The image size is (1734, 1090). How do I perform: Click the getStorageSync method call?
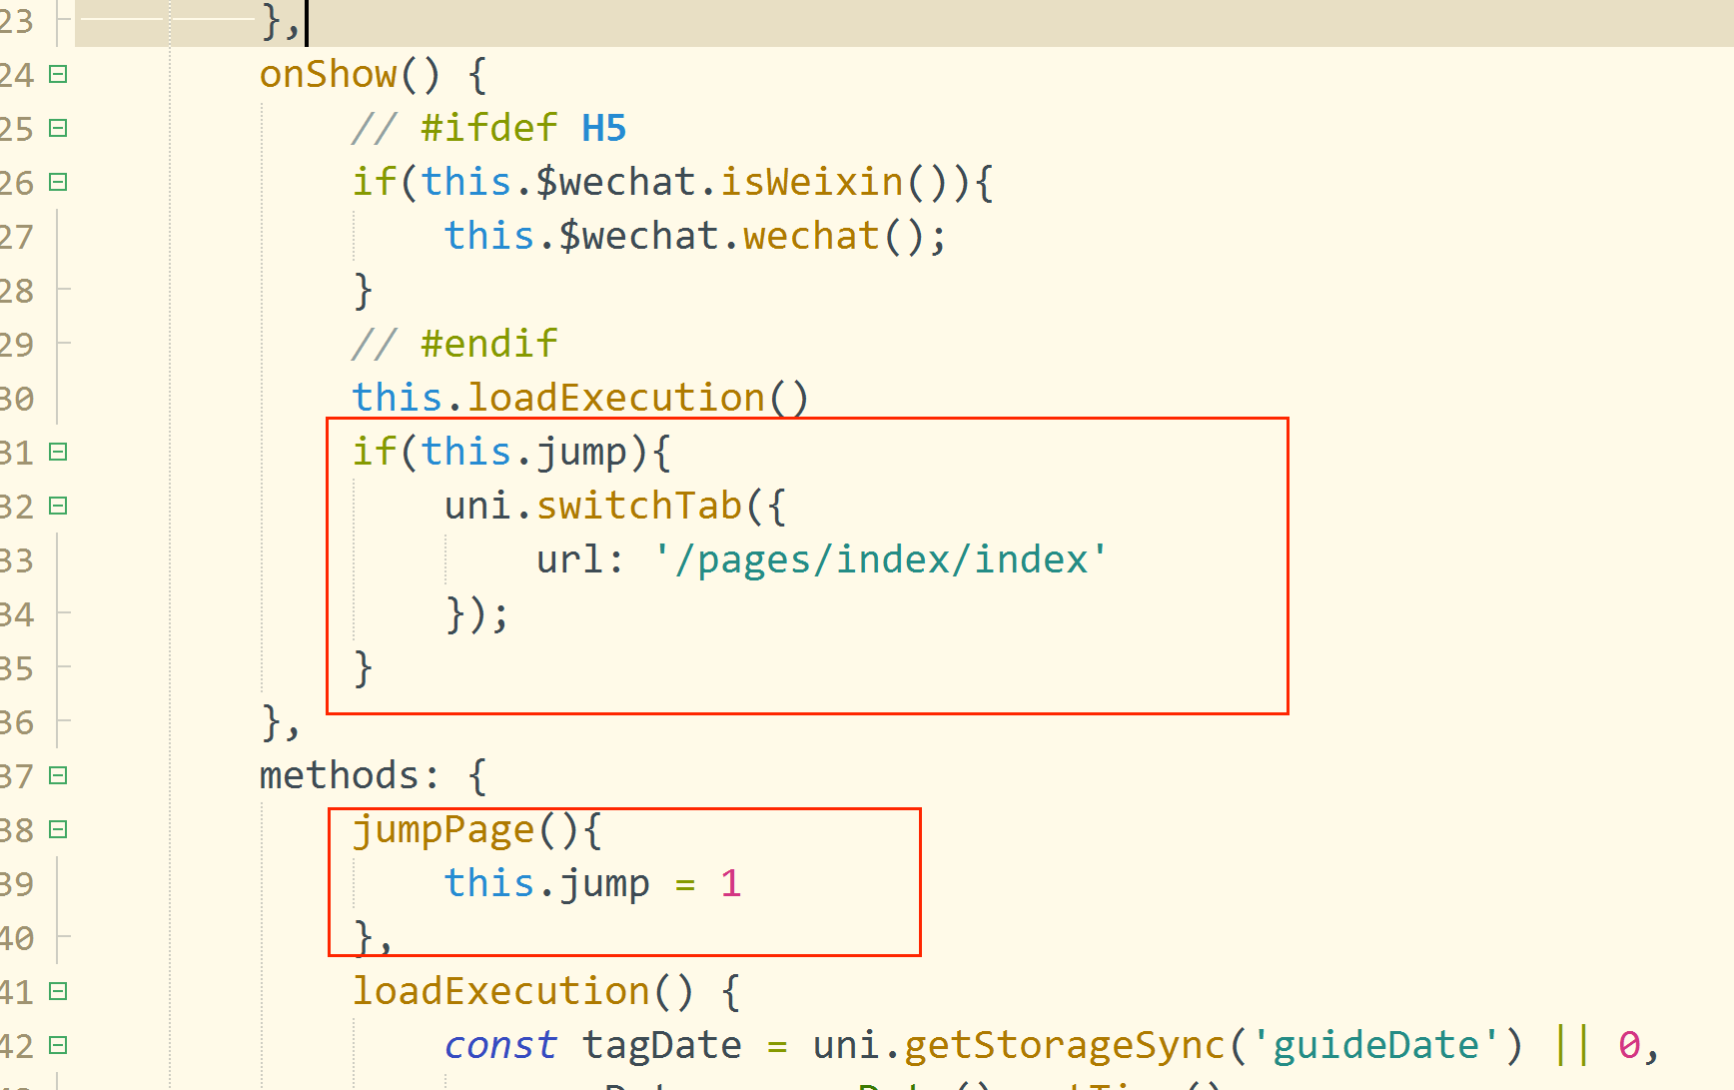[1065, 1046]
